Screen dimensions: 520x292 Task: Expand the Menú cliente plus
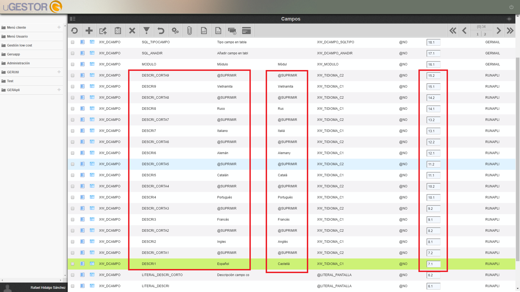(59, 27)
